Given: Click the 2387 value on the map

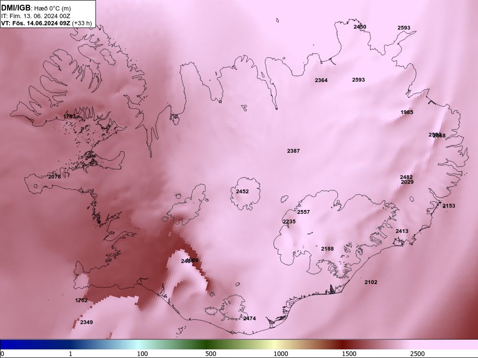Looking at the screenshot, I should tap(293, 151).
